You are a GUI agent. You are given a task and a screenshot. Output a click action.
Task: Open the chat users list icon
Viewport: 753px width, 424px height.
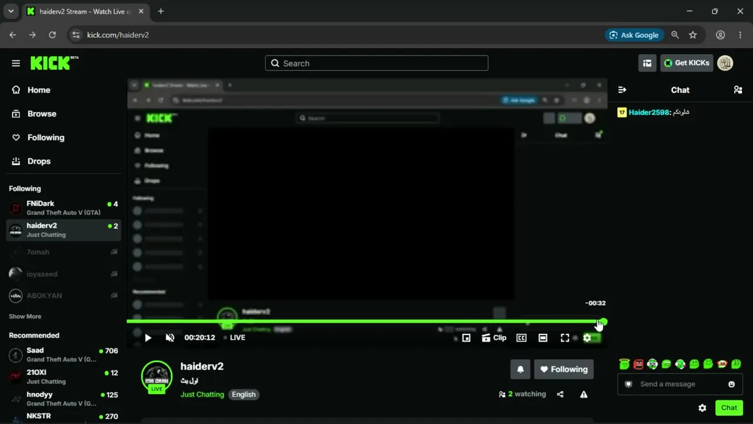click(x=738, y=90)
